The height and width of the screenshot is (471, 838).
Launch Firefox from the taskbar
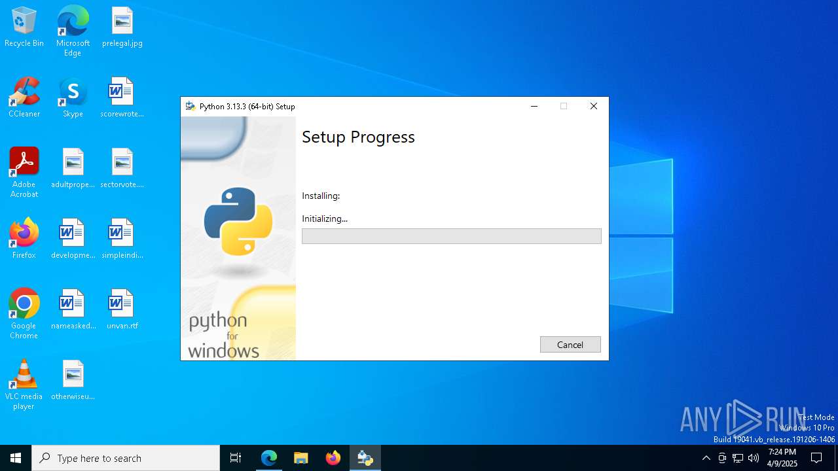[333, 458]
